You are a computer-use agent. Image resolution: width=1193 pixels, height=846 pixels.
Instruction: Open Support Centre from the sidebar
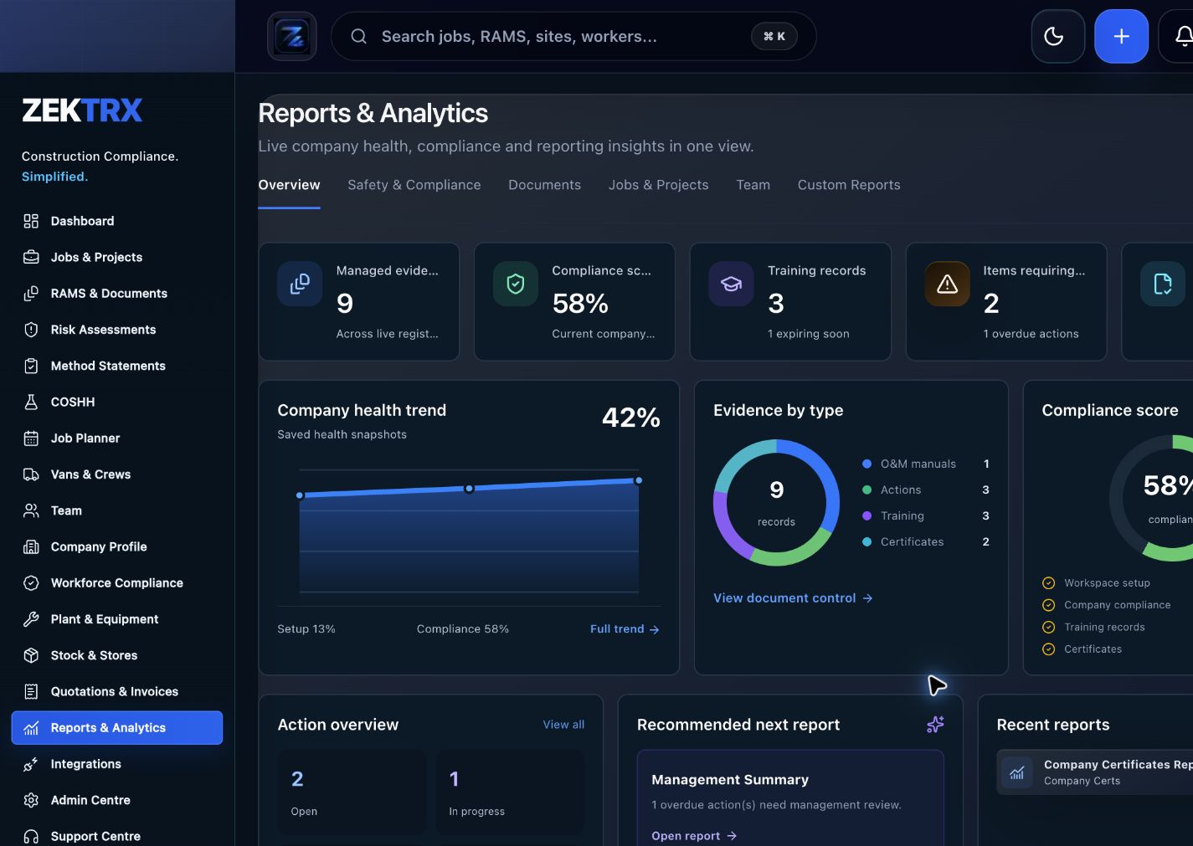click(x=117, y=836)
